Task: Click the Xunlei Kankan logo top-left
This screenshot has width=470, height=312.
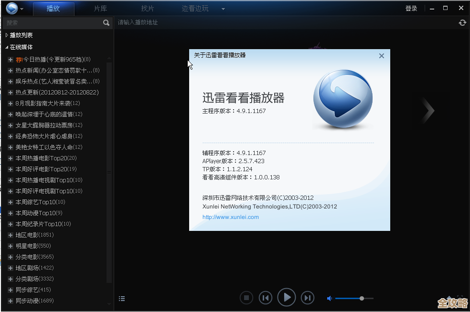Action: pos(12,8)
